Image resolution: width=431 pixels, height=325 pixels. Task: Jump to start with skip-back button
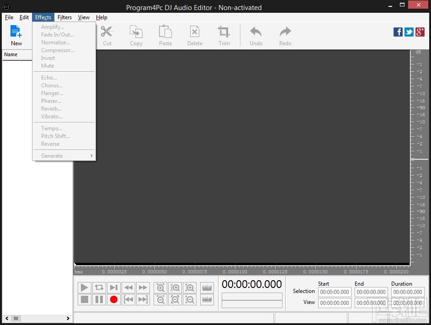pyautogui.click(x=128, y=299)
